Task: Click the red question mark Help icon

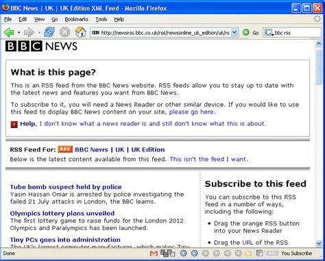Action: coord(14,125)
